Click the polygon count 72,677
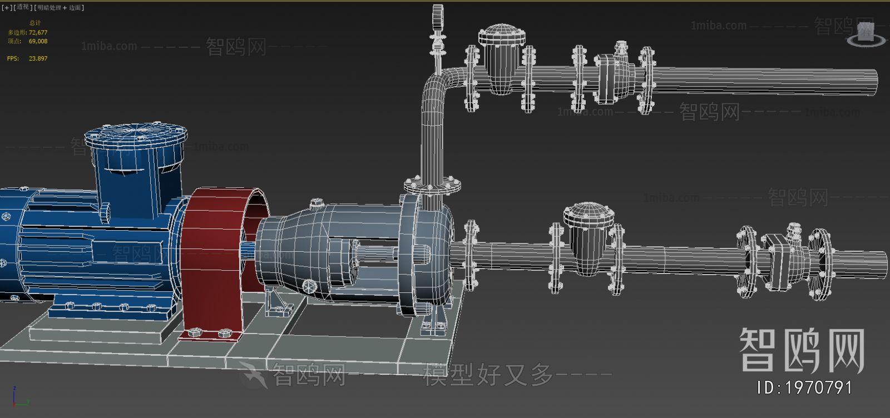This screenshot has width=890, height=418. click(x=38, y=33)
